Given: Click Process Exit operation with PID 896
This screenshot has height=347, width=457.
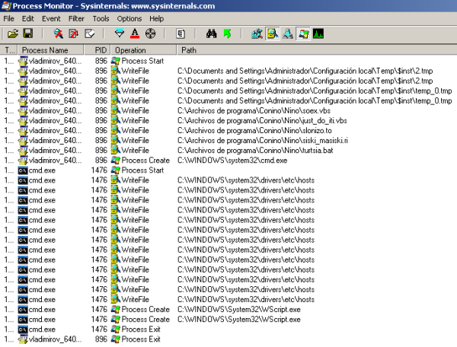Looking at the screenshot, I should [141, 339].
